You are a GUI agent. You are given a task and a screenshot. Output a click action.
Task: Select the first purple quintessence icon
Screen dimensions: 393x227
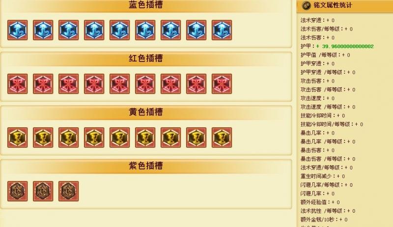[x=18, y=191]
